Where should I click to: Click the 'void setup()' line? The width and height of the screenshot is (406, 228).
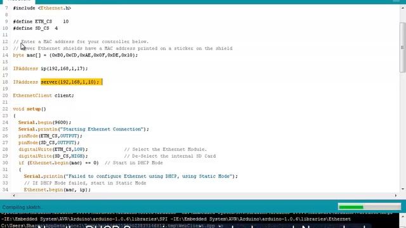coord(30,109)
